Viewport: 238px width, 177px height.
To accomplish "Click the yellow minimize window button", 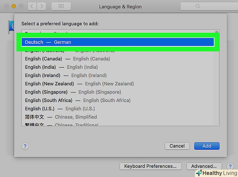I will point(14,6).
